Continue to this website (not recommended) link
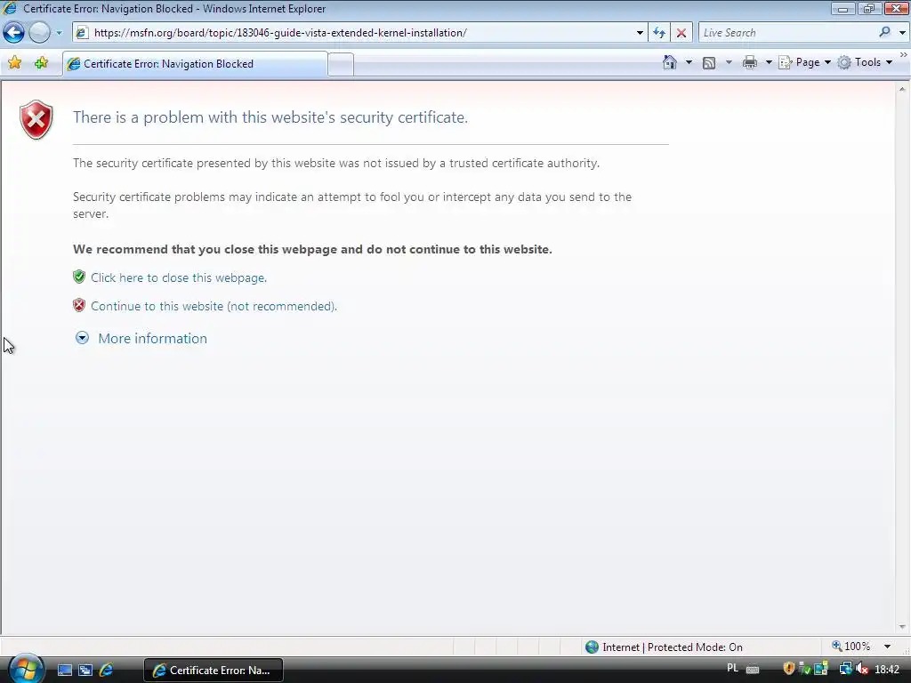 point(214,306)
